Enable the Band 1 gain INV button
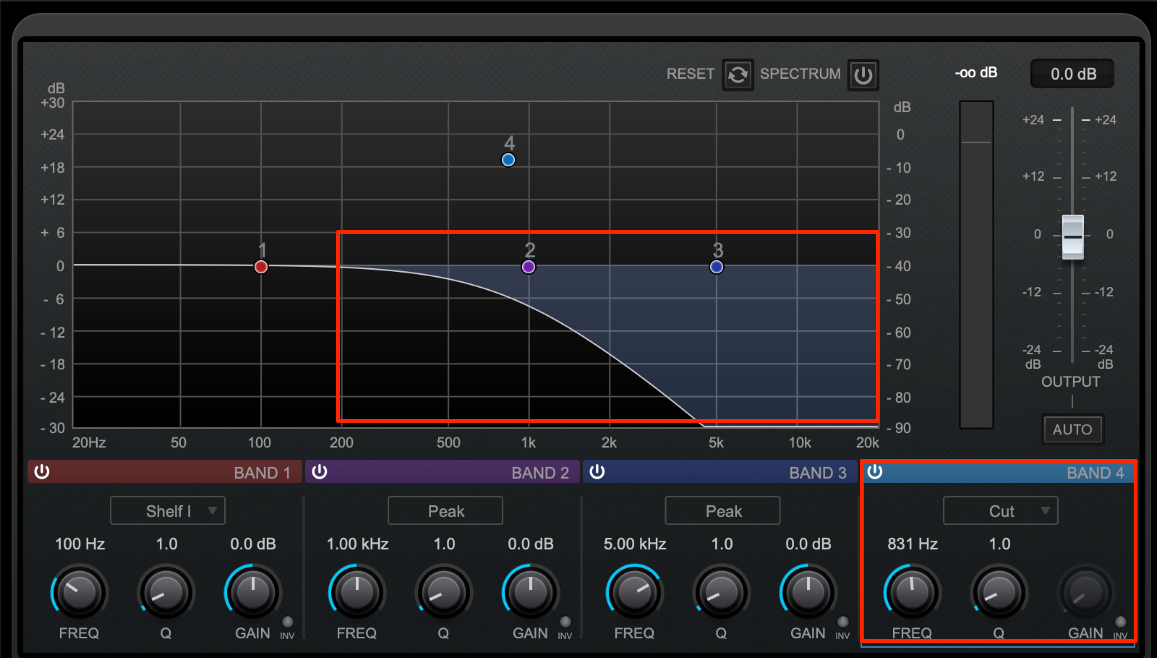This screenshot has height=658, width=1157. 287,621
